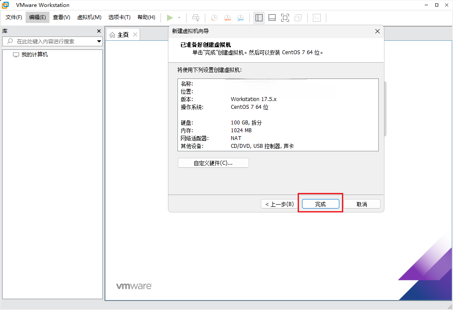Enter full screen mode icon
Image resolution: width=453 pixels, height=310 pixels.
(x=285, y=18)
